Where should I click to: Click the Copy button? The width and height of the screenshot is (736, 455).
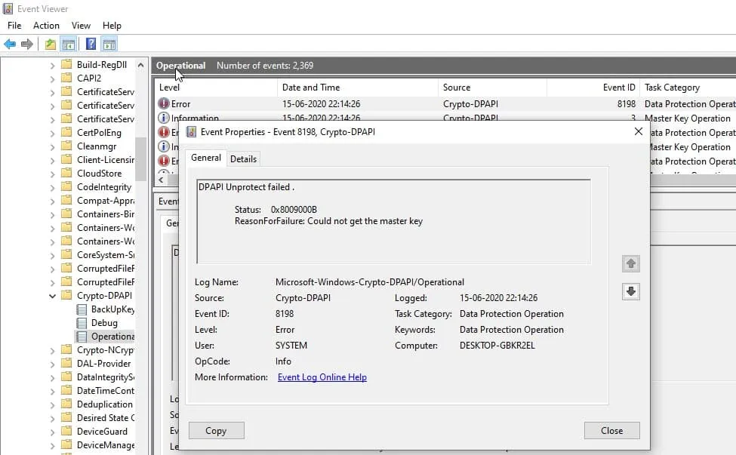point(216,431)
